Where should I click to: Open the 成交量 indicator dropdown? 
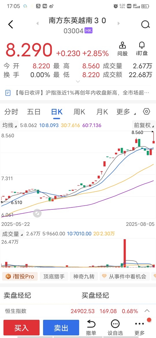coord(12,234)
